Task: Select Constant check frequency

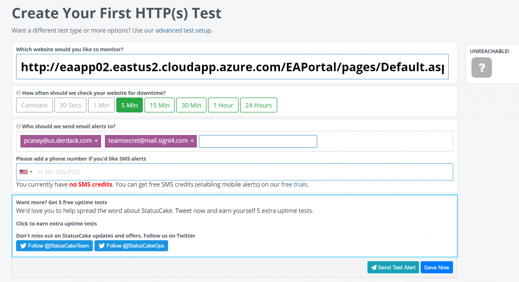Action: (34, 105)
